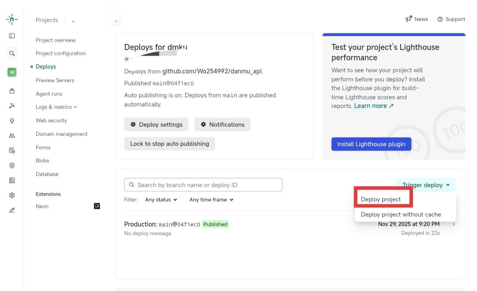Screen dimensions: 477x291
Task: Toggle the sidebar panel icon
Action: 12,36
